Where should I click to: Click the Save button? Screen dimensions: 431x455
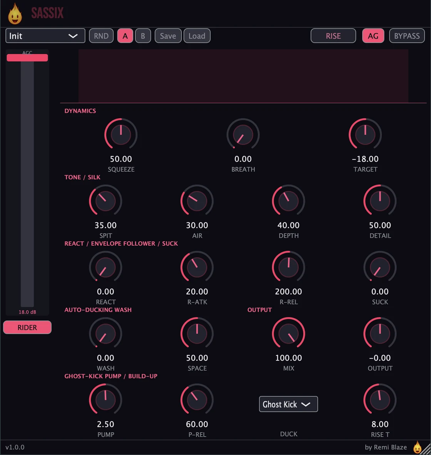point(168,36)
